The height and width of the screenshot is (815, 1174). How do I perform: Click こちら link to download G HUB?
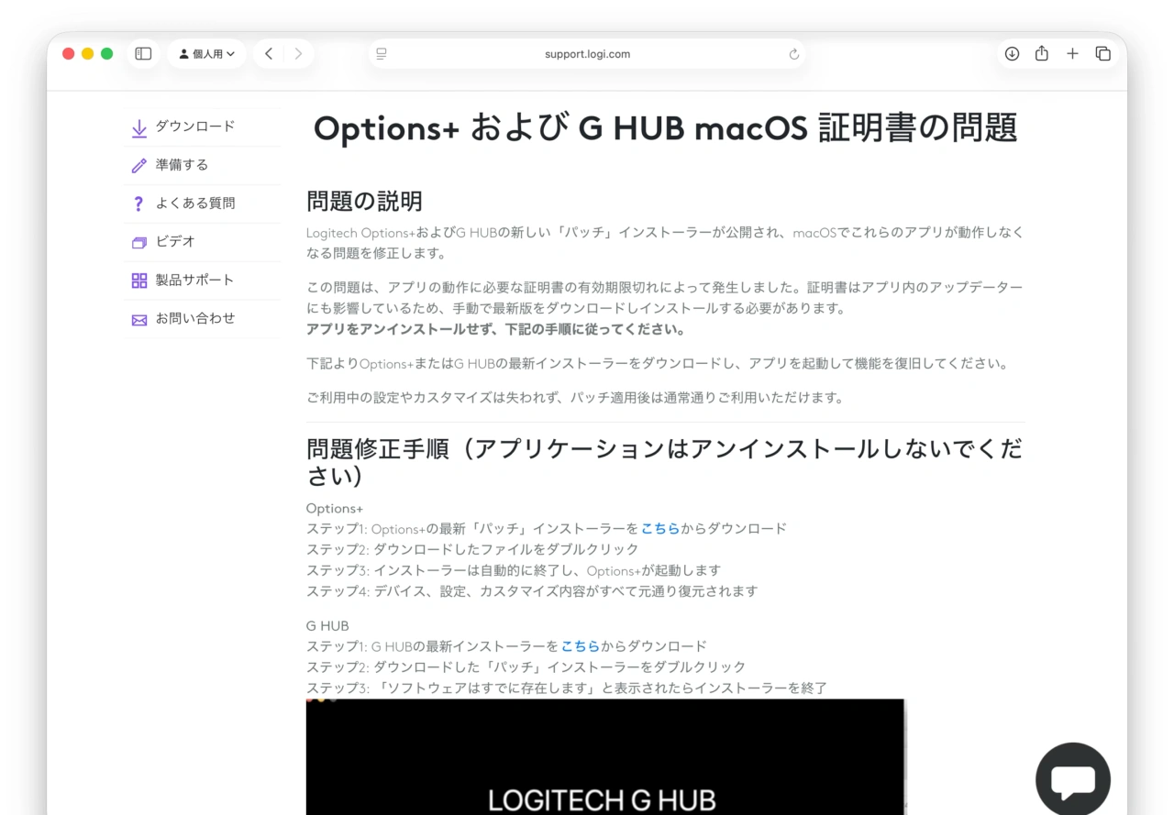pyautogui.click(x=581, y=645)
